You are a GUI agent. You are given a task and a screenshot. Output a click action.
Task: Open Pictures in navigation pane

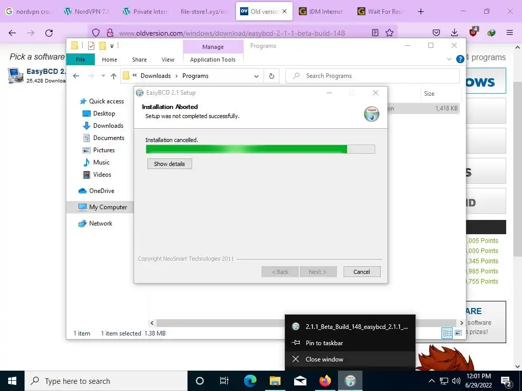99,150
